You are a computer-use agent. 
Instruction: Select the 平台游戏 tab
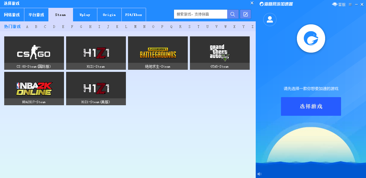coord(36,15)
